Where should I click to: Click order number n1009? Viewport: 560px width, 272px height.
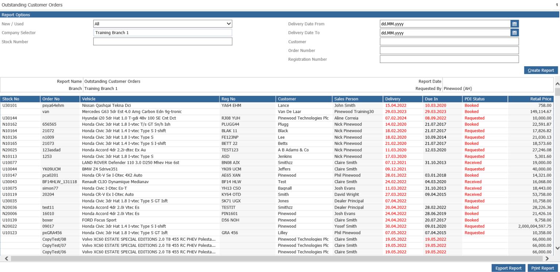point(48,137)
